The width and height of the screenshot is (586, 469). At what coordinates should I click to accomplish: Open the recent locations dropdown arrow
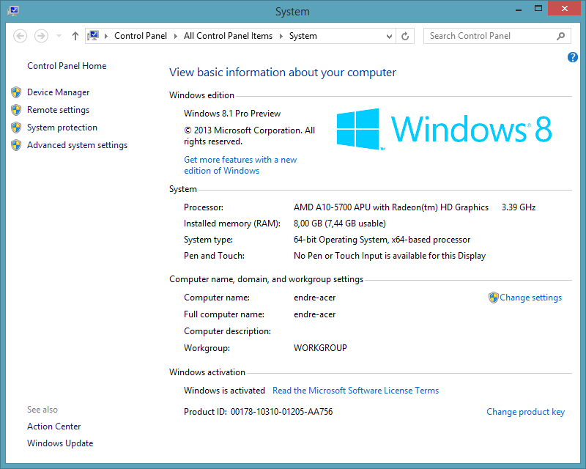coord(59,37)
